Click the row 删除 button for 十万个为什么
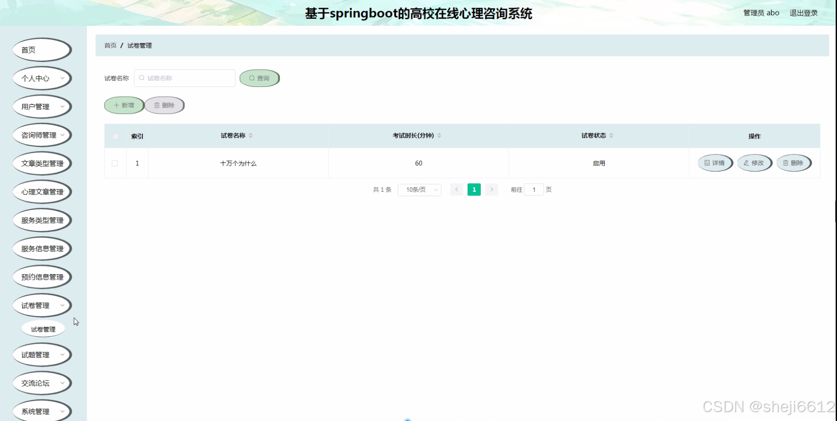 (x=794, y=163)
